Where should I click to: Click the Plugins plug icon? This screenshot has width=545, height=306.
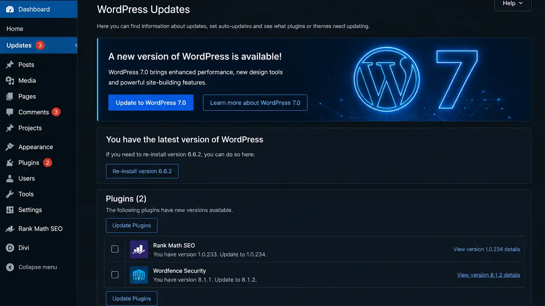10,163
